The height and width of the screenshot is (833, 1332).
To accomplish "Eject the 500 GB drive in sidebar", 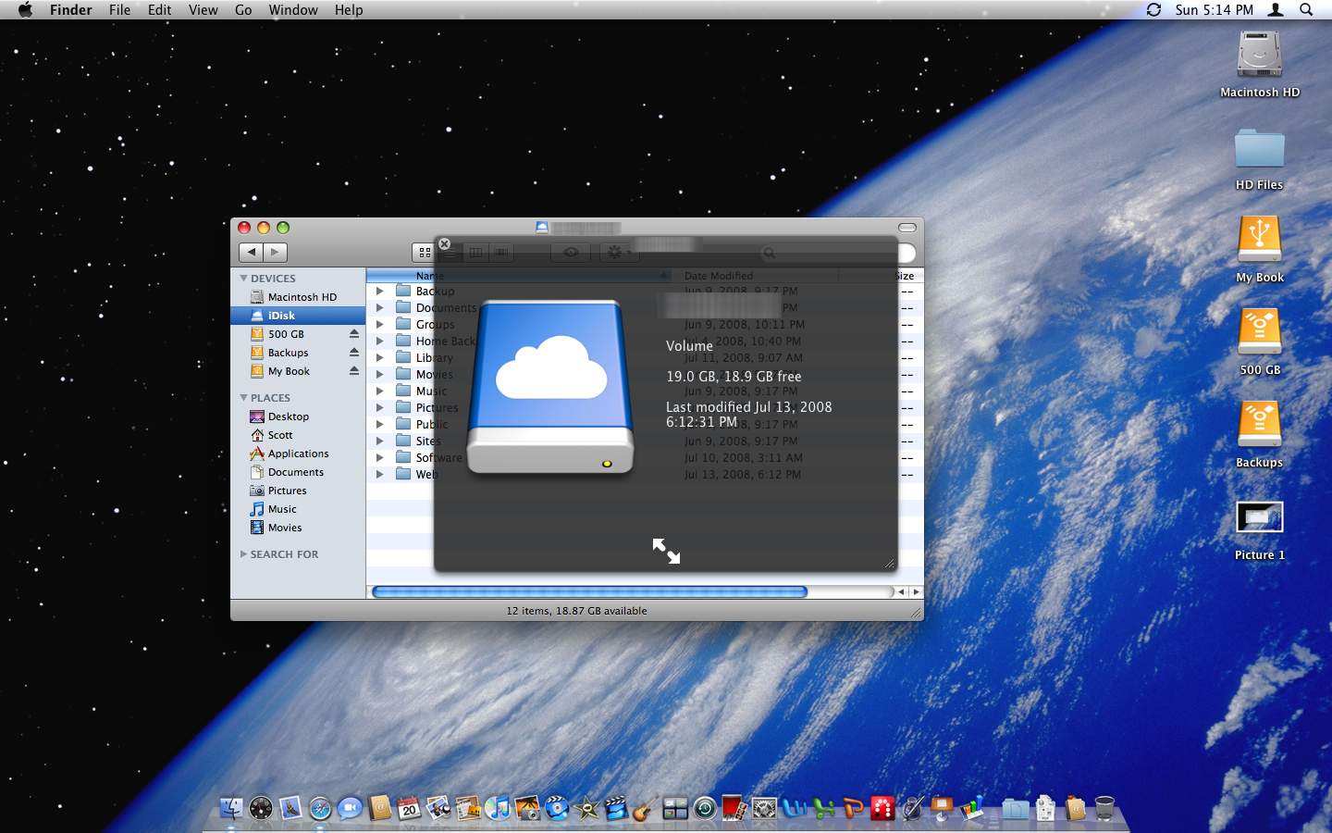I will tap(353, 334).
